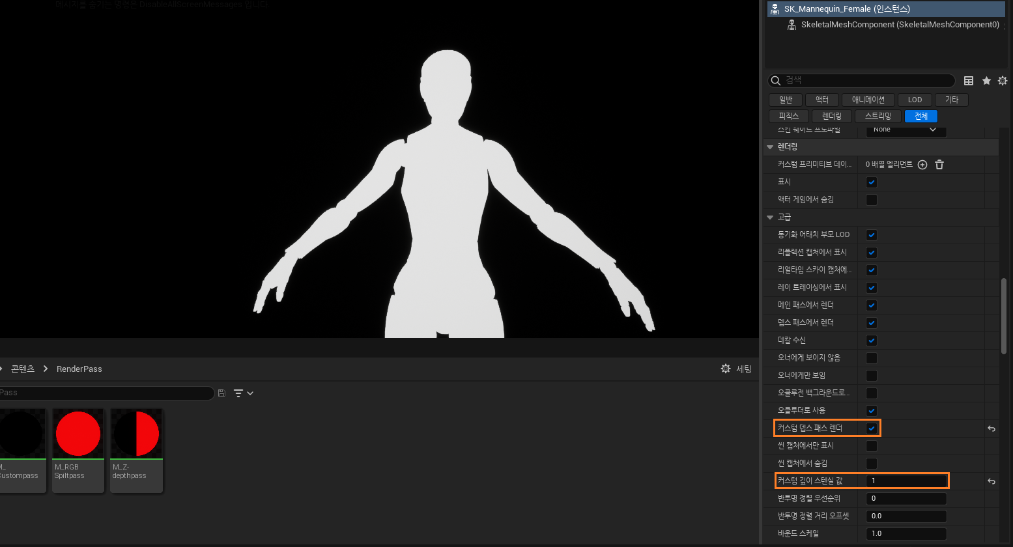Image resolution: width=1013 pixels, height=547 pixels.
Task: Reset 커스텀 뎁스 패스 렌더 to default
Action: point(992,428)
